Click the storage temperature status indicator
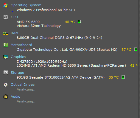This screenshot has width=140, height=118. (123, 77)
